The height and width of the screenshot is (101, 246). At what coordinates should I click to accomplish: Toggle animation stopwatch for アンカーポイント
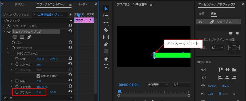17,92
